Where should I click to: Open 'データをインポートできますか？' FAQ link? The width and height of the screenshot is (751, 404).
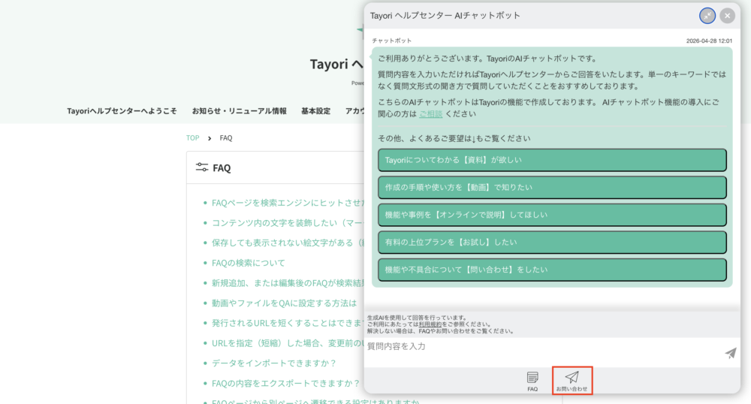coord(274,363)
